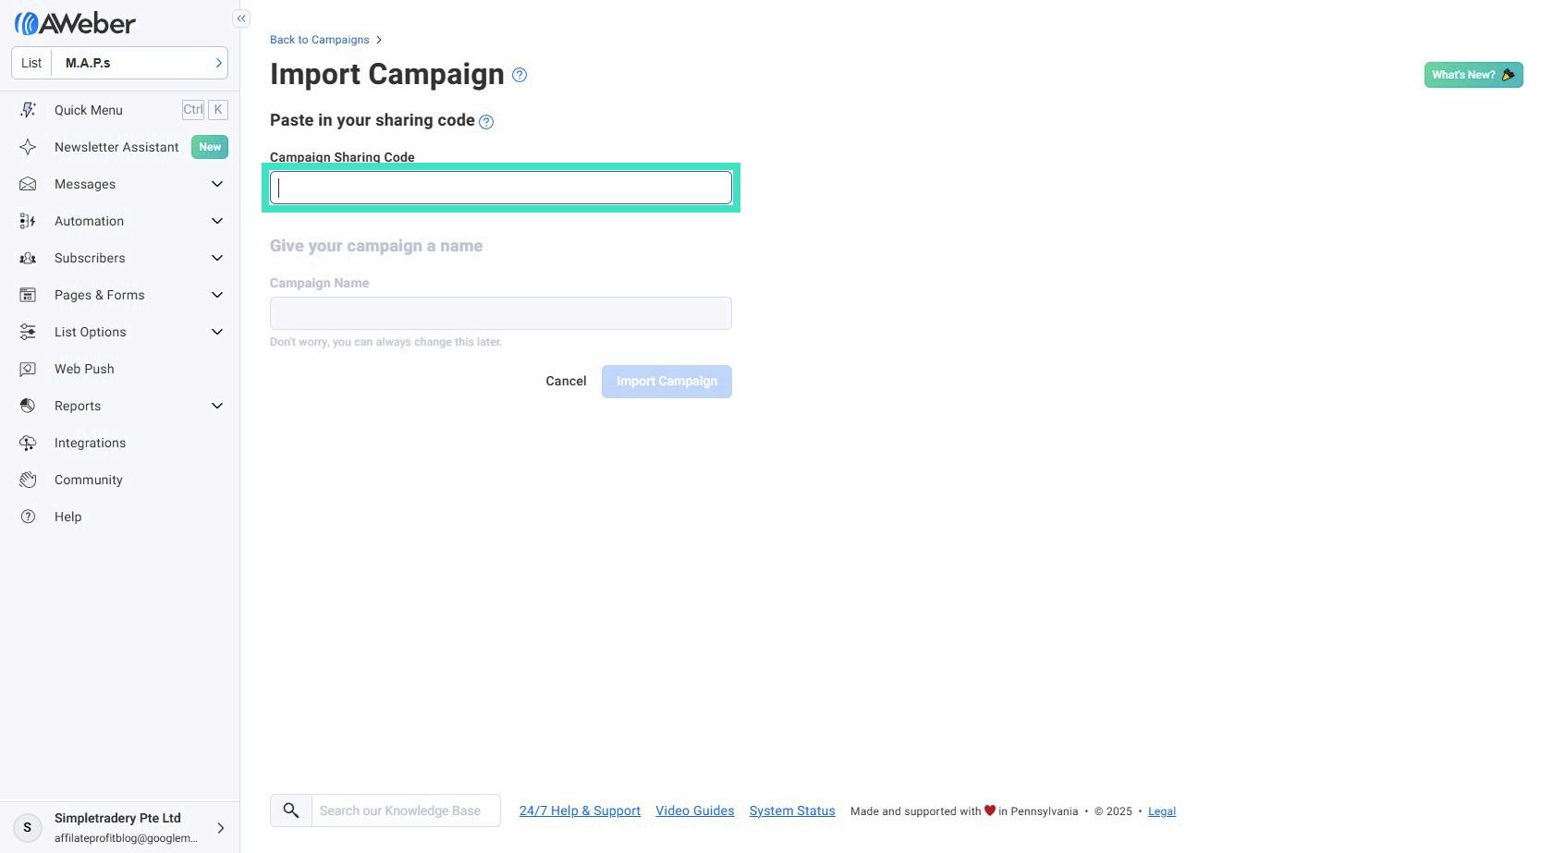Open the M.A.P.s list selector
Viewport: 1553px width, 853px height.
point(119,63)
